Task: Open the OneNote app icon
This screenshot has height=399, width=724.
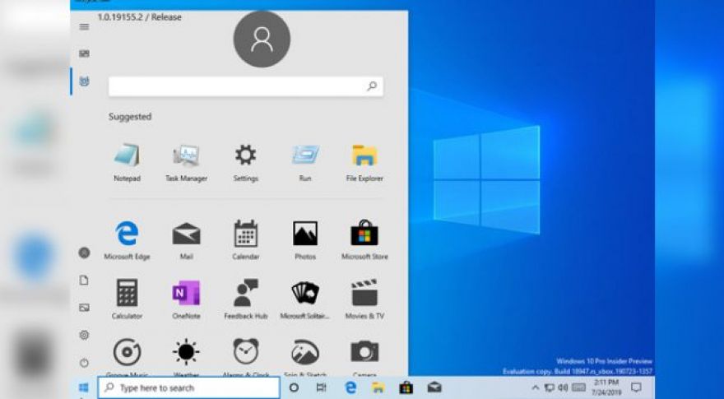Action: click(x=187, y=299)
